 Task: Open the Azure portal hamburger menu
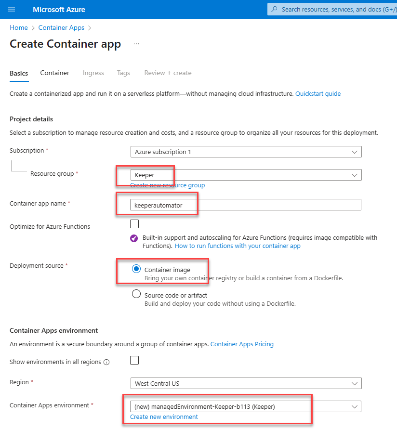click(12, 9)
